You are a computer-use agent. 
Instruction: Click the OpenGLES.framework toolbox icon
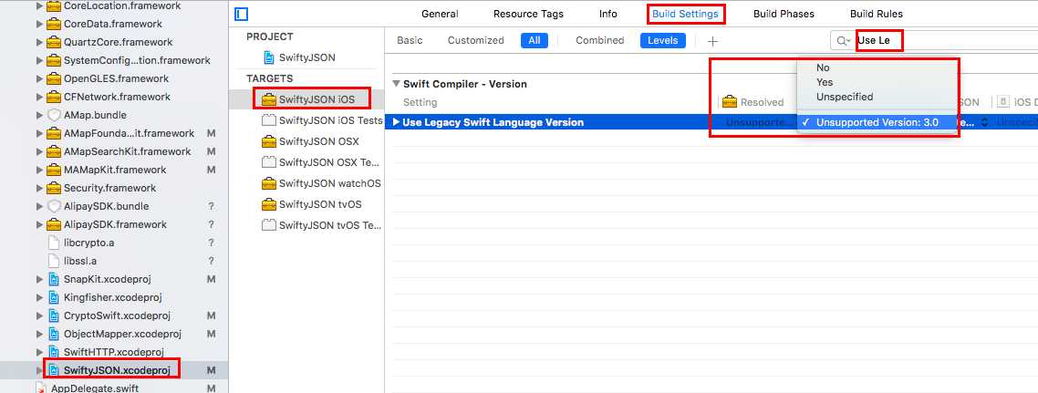click(55, 78)
